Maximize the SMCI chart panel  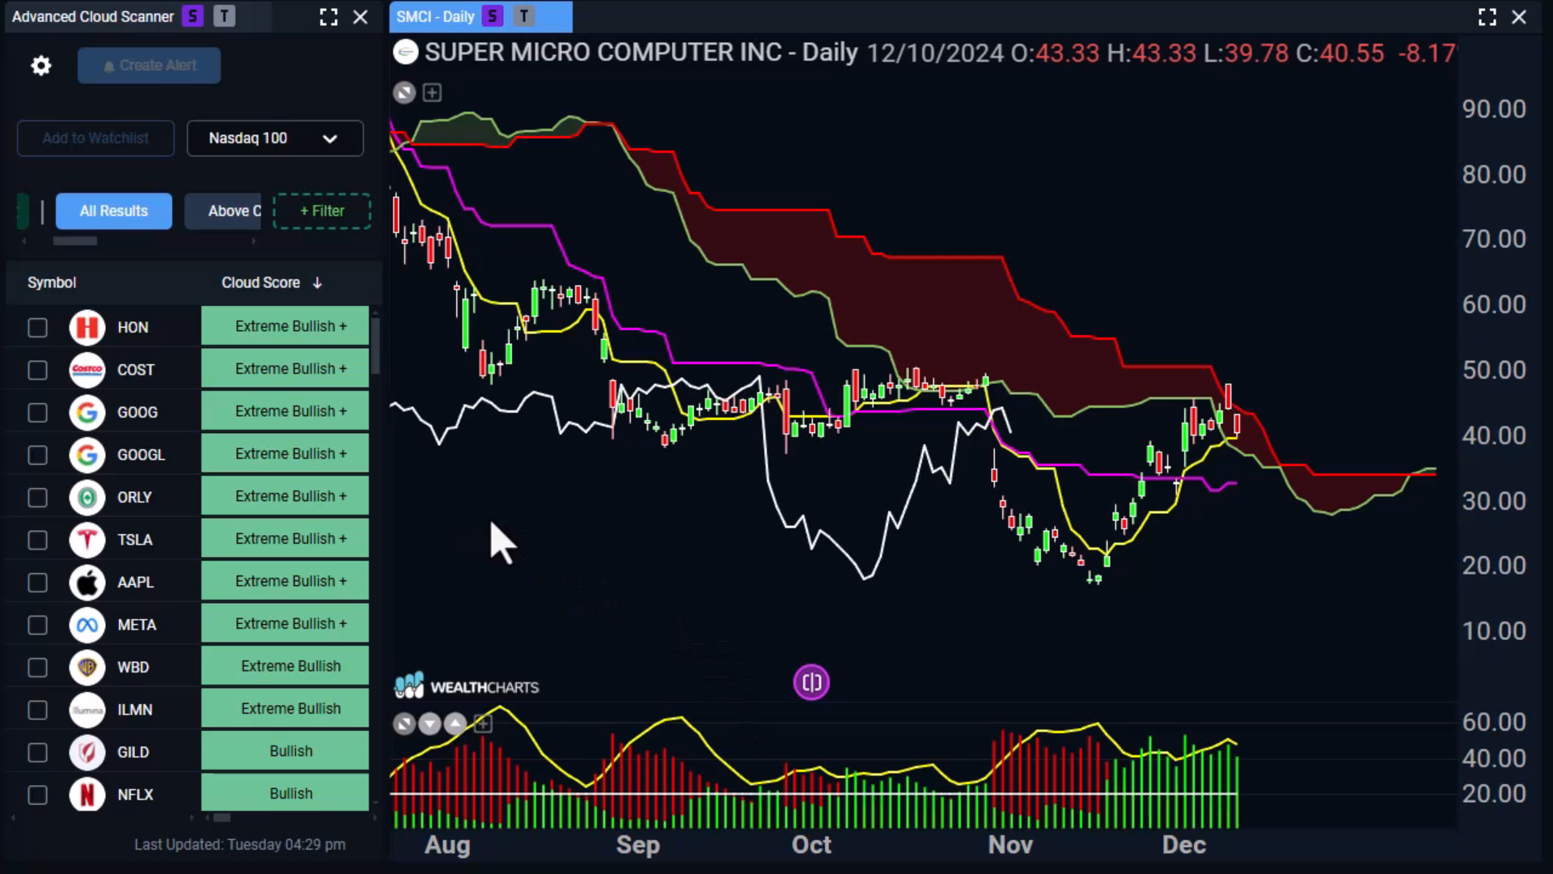coord(1487,17)
